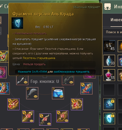Select the blue shorts underwear slot
122x130 pixels.
[58, 93]
